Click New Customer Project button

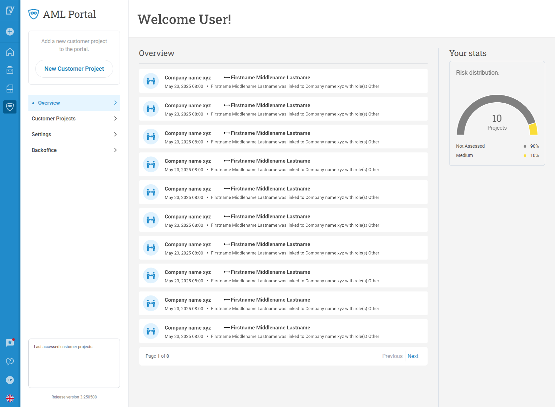[74, 69]
